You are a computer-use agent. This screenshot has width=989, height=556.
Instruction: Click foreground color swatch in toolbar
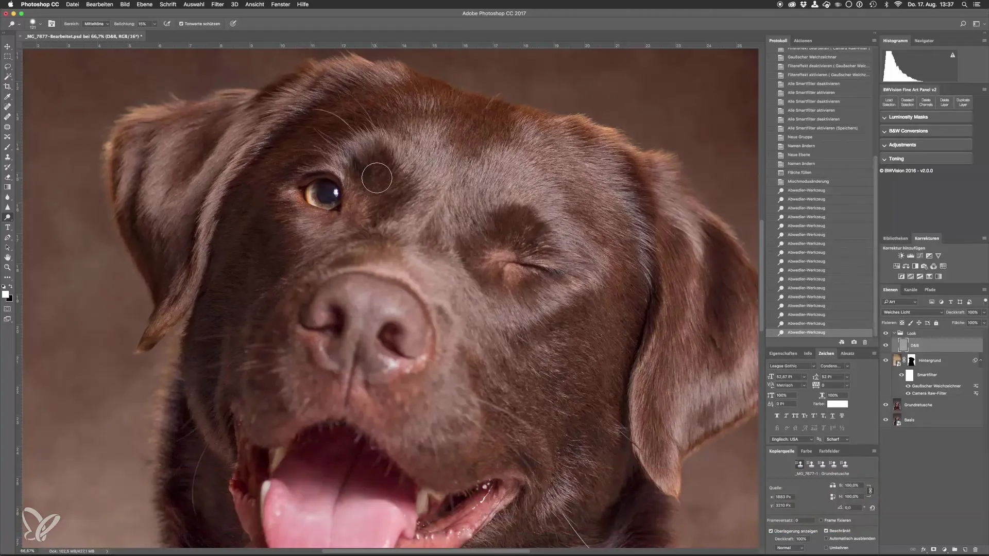pos(5,294)
